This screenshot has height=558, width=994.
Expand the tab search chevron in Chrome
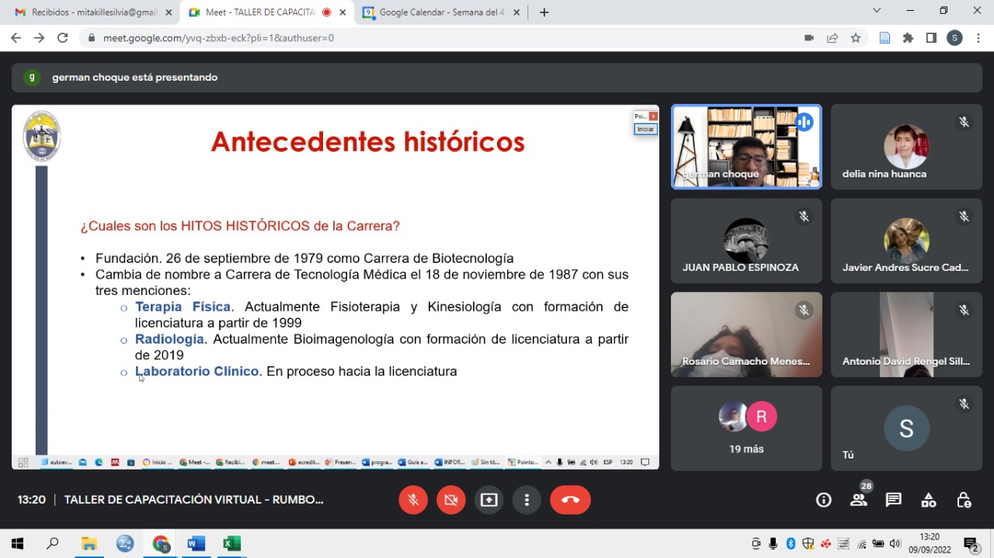click(877, 11)
